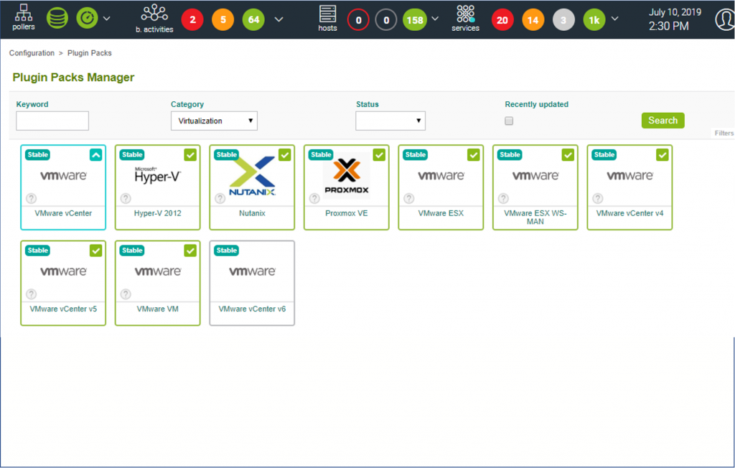Click installed checkmark on Proxmox VE card
The height and width of the screenshot is (468, 735).
379,155
